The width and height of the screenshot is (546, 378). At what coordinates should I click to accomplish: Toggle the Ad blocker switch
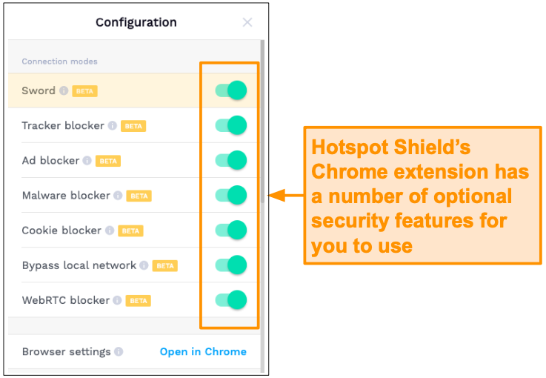pyautogui.click(x=231, y=160)
